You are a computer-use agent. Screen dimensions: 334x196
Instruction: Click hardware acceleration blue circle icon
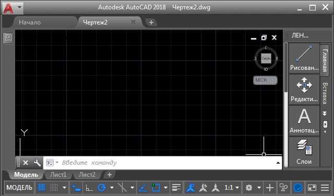point(298,188)
